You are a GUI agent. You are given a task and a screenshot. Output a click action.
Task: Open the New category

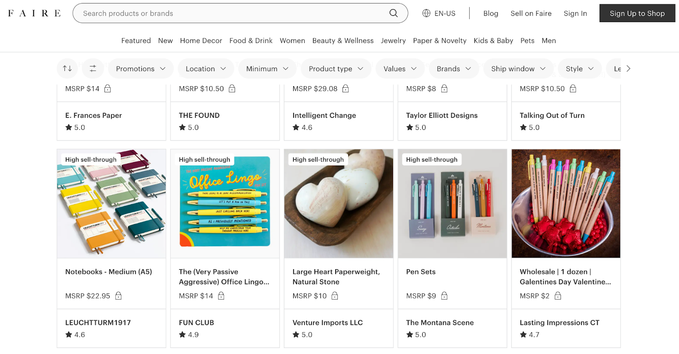click(166, 41)
